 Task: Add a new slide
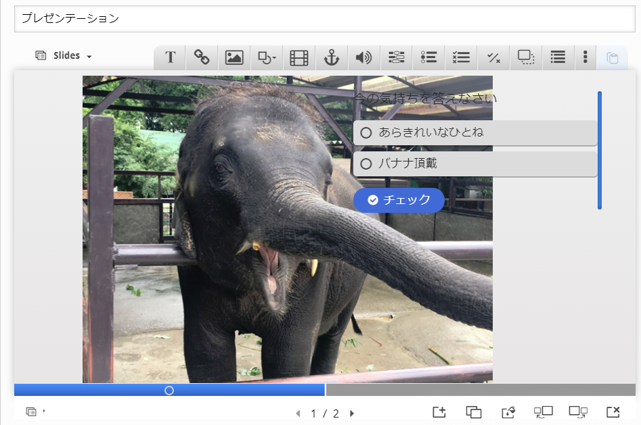(x=439, y=411)
